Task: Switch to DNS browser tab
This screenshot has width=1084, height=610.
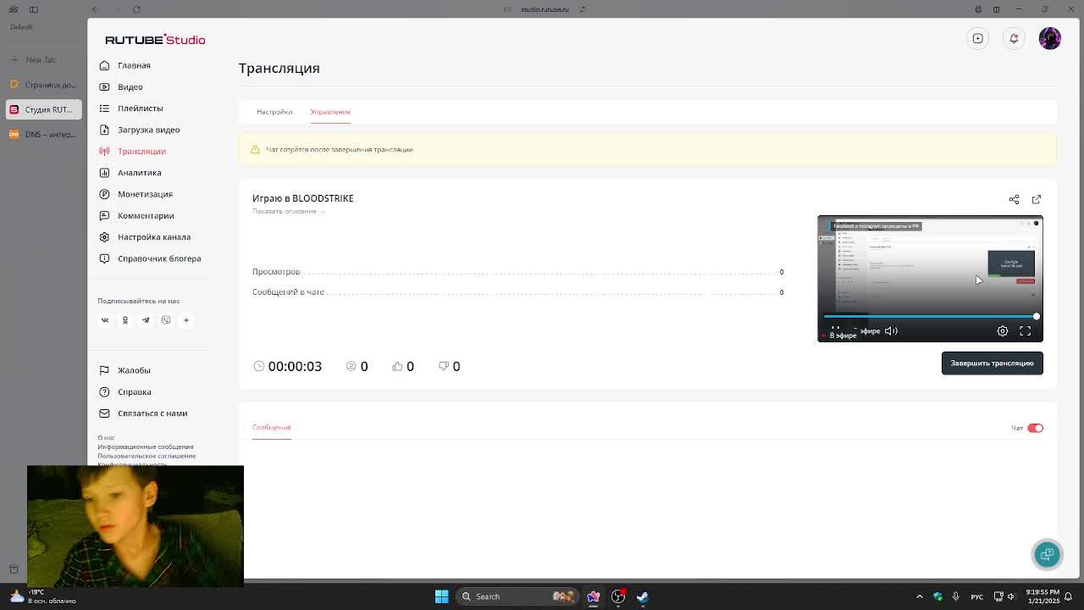Action: click(44, 134)
